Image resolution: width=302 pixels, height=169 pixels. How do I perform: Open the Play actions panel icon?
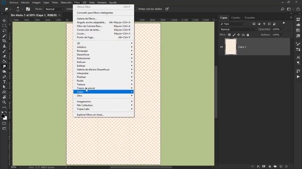[x=298, y=77]
